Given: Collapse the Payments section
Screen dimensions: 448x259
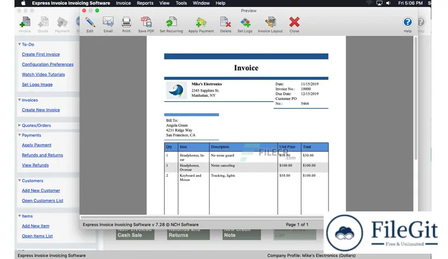Looking at the screenshot, I should (19, 135).
